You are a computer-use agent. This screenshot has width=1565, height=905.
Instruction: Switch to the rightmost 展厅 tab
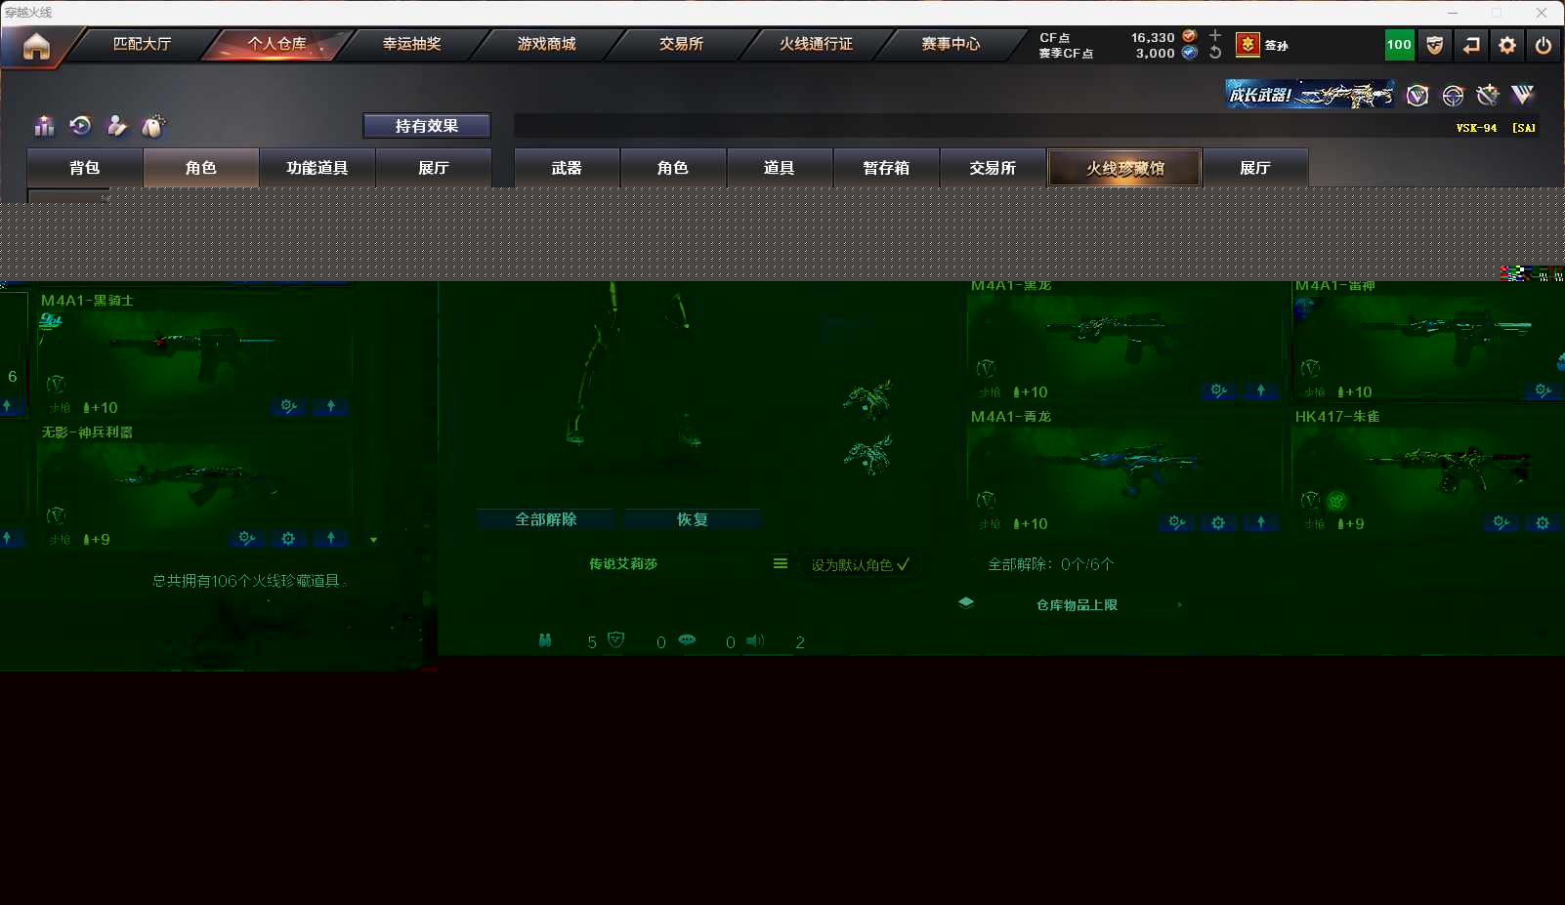(1255, 168)
